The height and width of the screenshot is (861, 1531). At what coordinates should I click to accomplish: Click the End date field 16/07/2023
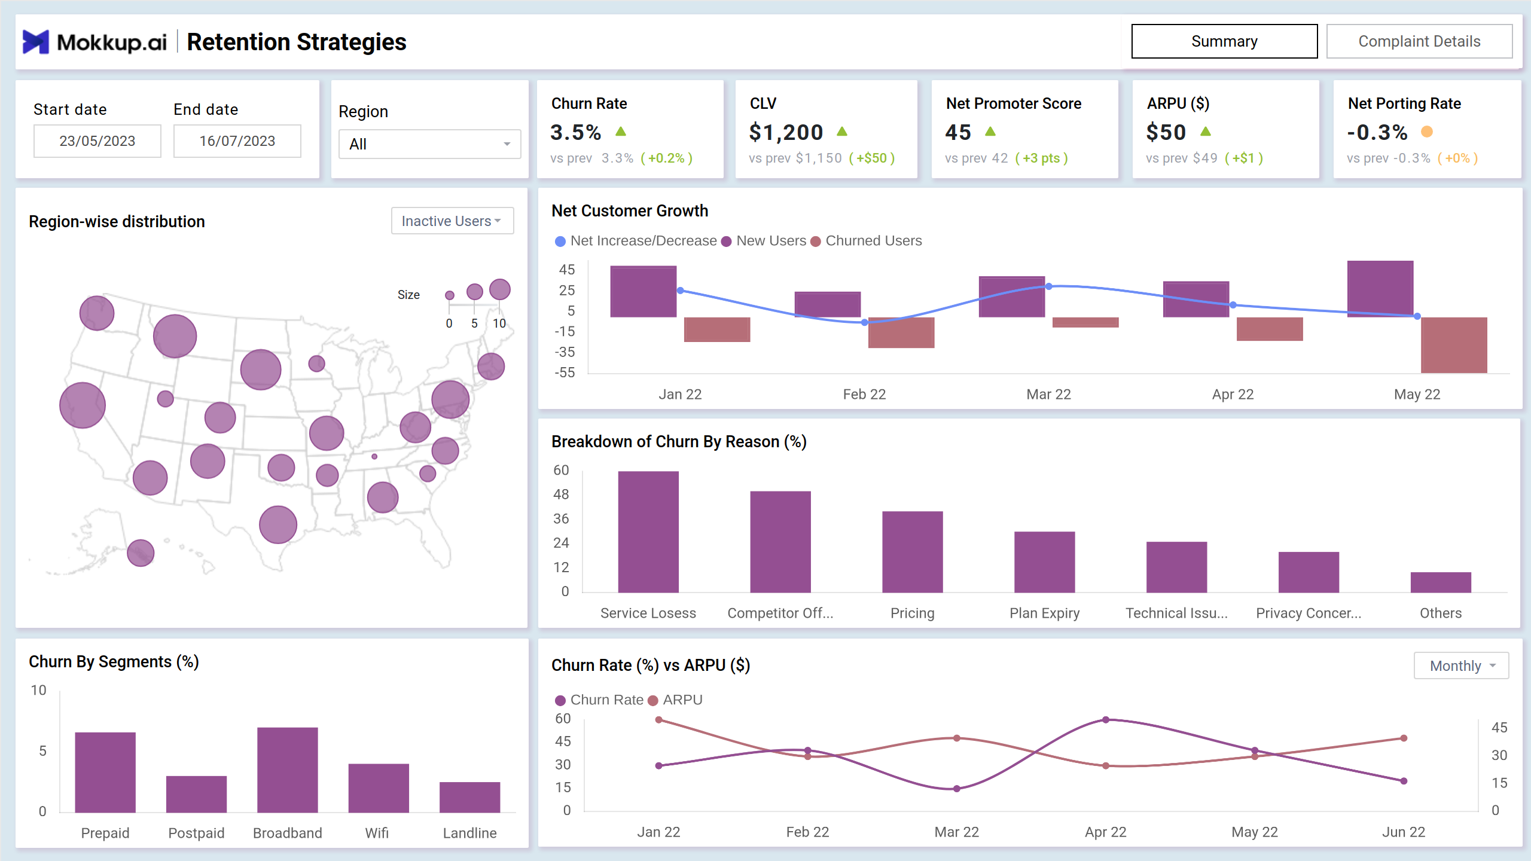pos(237,141)
